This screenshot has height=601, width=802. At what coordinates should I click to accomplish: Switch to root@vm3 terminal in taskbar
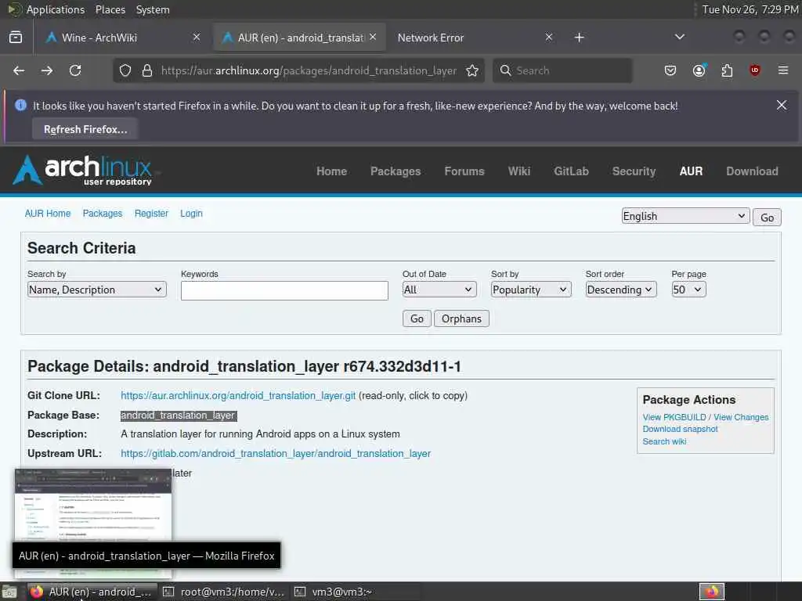pos(223,592)
